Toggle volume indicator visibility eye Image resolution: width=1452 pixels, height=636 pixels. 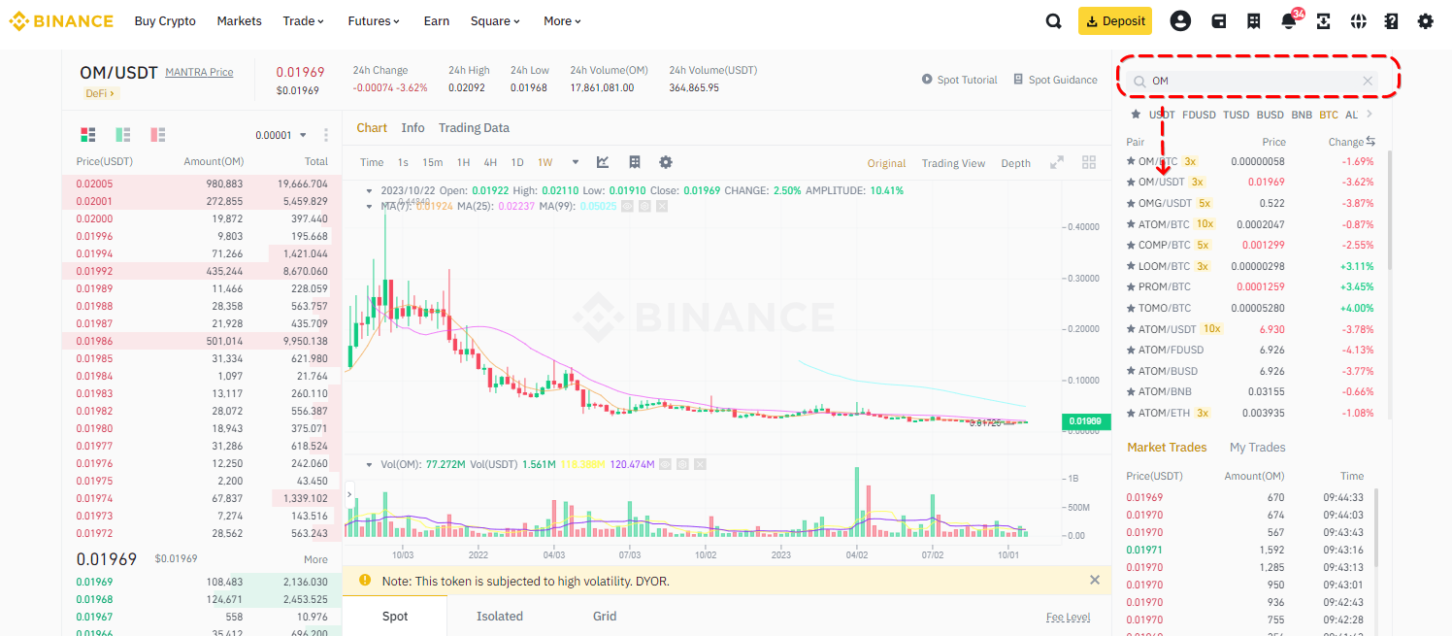tap(666, 464)
